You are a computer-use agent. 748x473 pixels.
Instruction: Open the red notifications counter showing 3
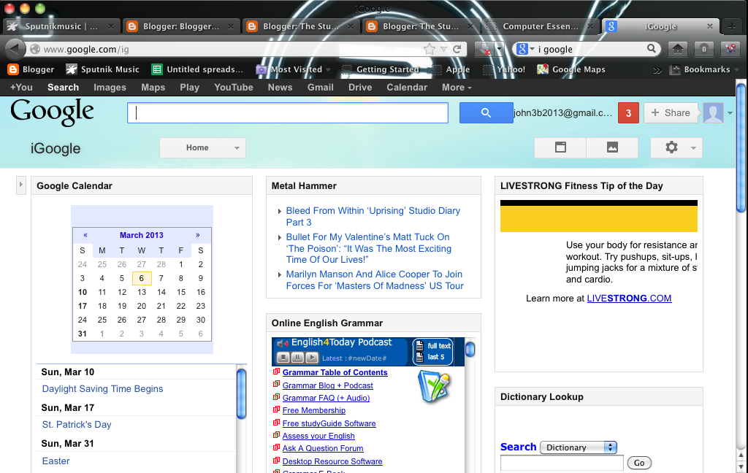click(x=628, y=113)
